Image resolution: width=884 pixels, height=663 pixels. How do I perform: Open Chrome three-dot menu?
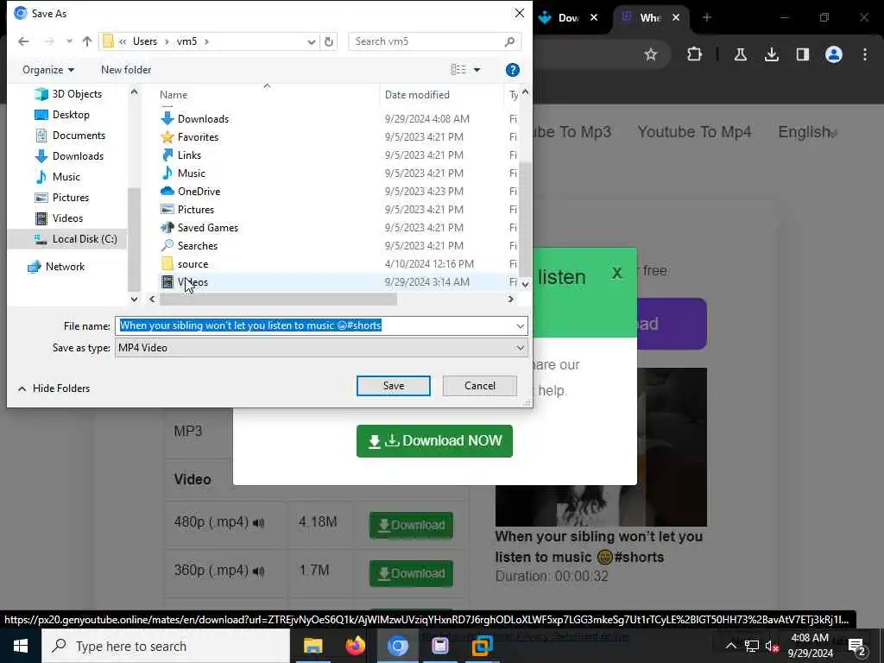(865, 54)
